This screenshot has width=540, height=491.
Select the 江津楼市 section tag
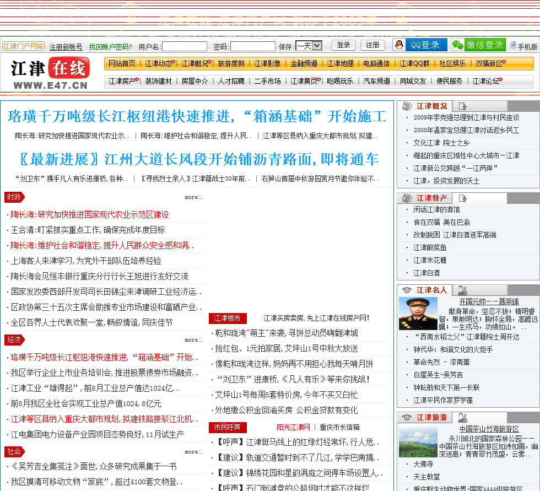(228, 318)
